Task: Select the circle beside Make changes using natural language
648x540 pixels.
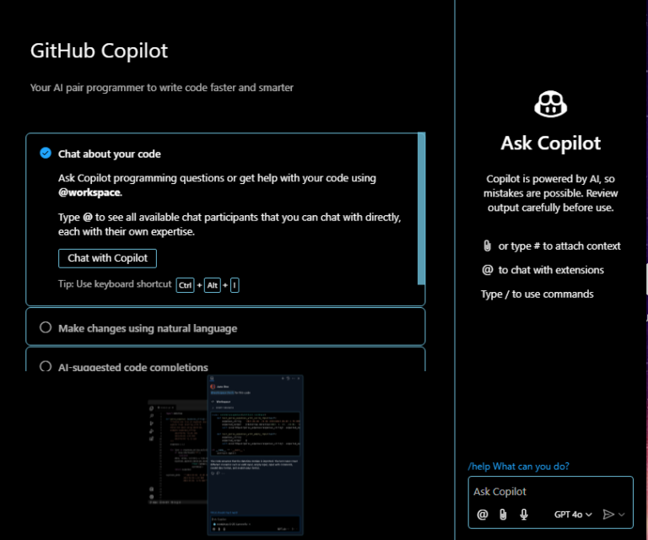Action: point(46,328)
